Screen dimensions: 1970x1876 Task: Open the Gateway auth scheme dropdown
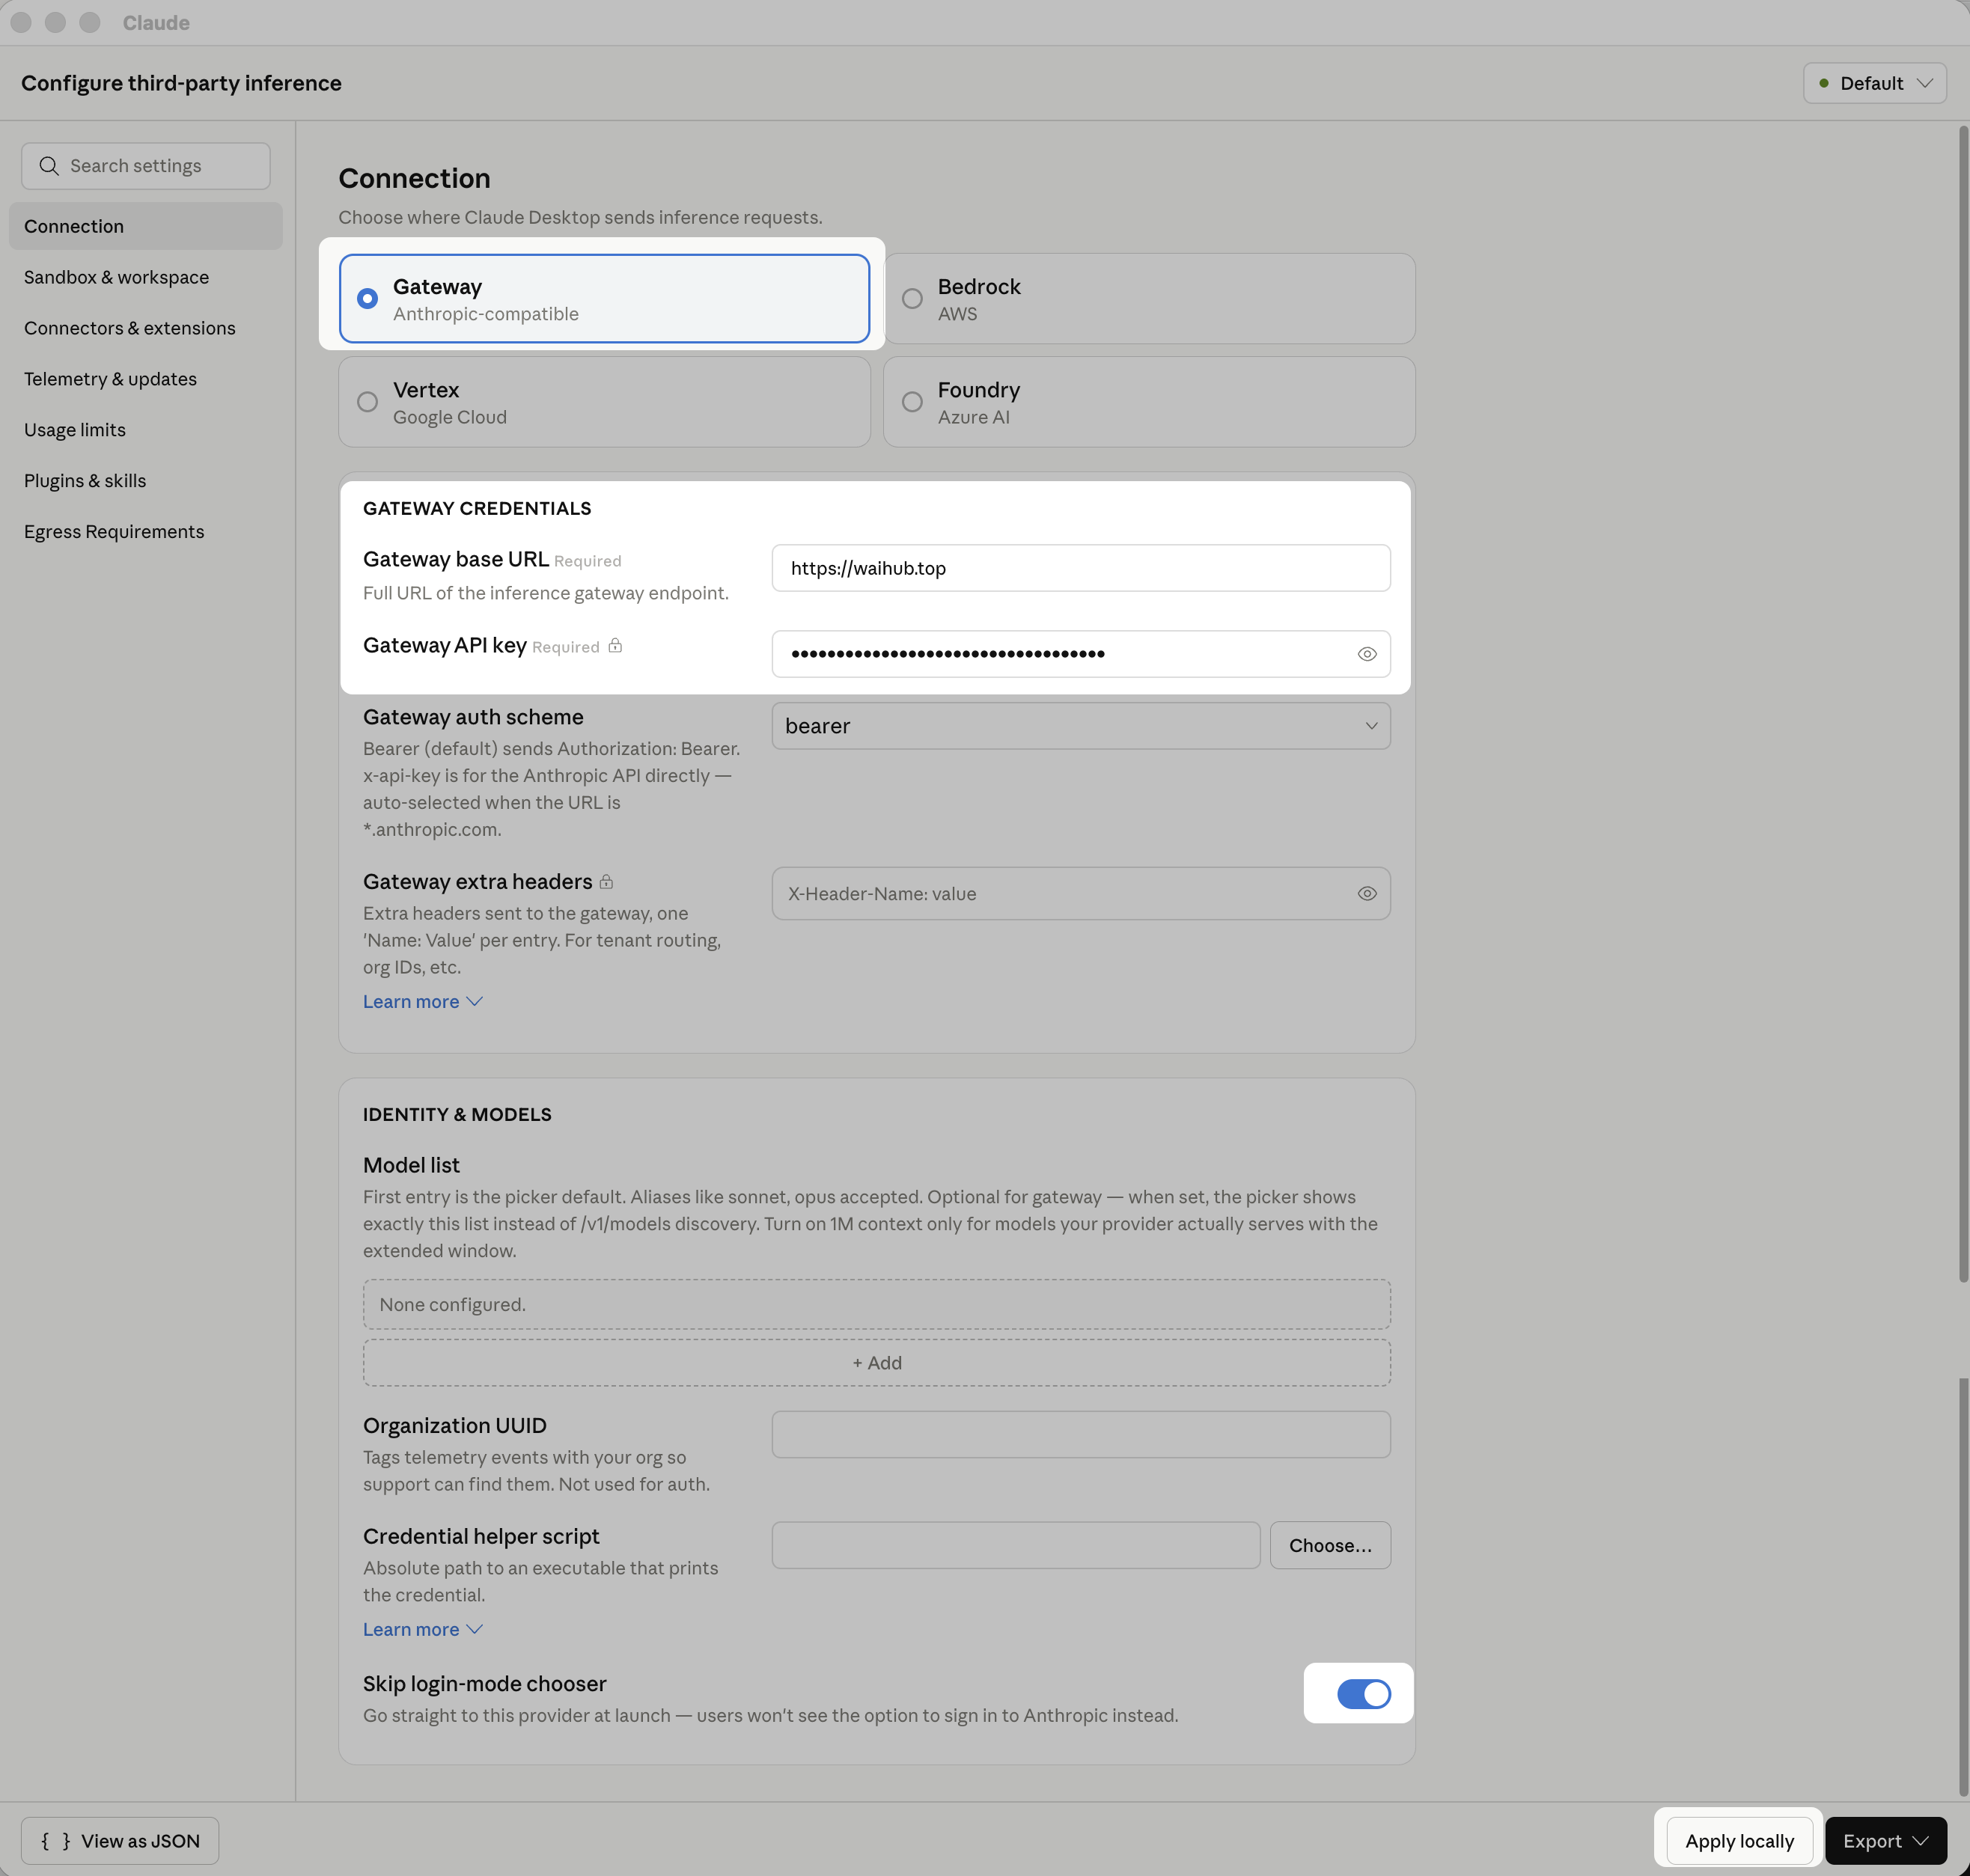[x=1081, y=726]
